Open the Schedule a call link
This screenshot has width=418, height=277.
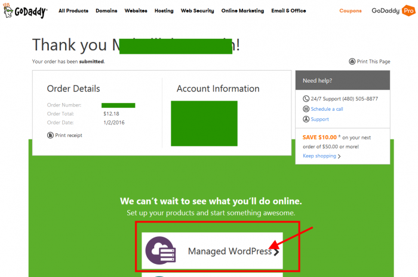pos(327,109)
